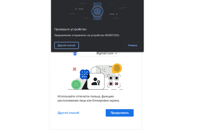
Task: Click the green smiley face icon
Action: pyautogui.click(x=76, y=84)
